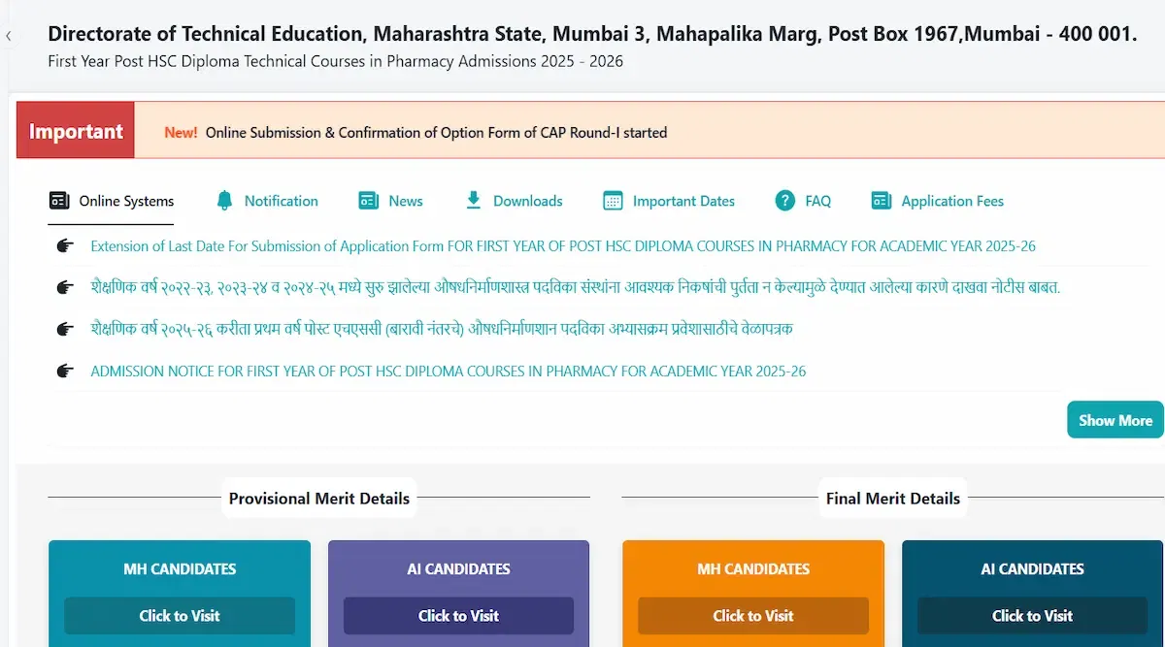
Task: Select the Downloads tab
Action: pyautogui.click(x=527, y=201)
